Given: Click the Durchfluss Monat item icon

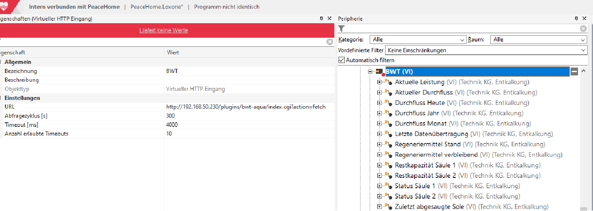Looking at the screenshot, I should 388,124.
